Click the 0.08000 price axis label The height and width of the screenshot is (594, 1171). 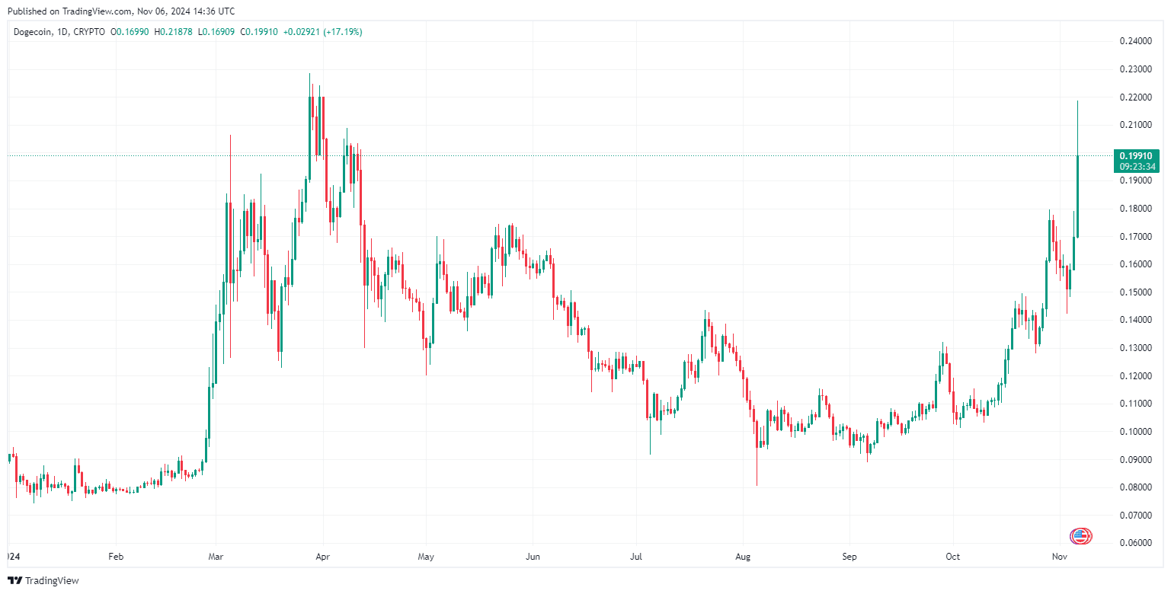coord(1136,487)
